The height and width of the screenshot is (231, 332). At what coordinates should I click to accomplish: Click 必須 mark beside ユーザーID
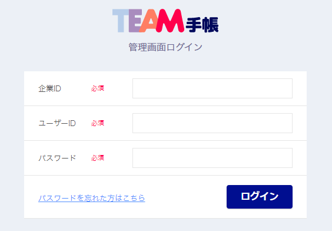pos(98,123)
